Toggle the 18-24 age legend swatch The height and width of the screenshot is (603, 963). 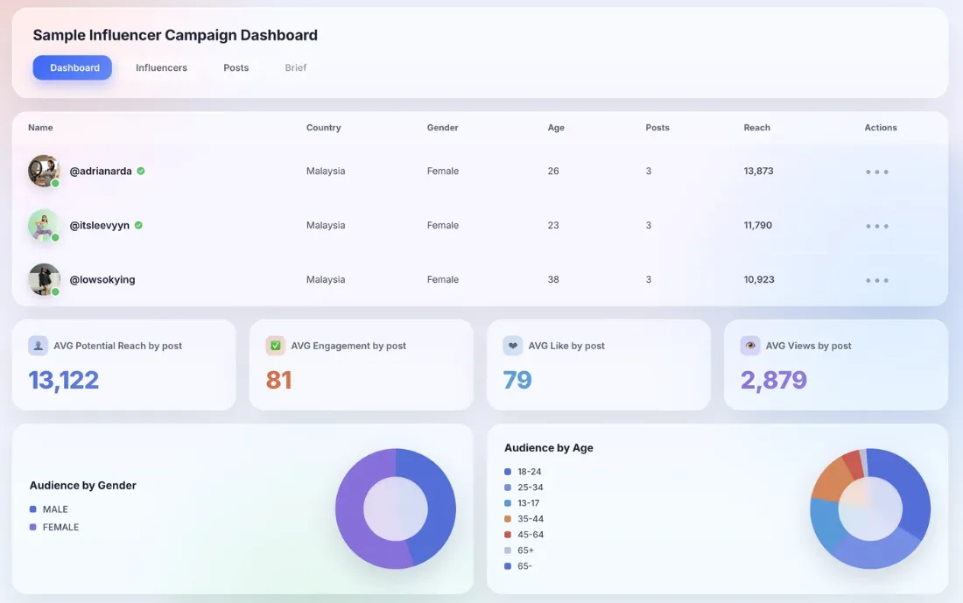[507, 472]
